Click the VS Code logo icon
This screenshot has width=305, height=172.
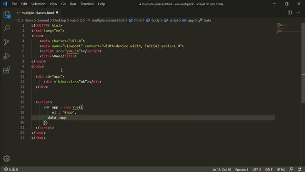[x=5, y=4]
